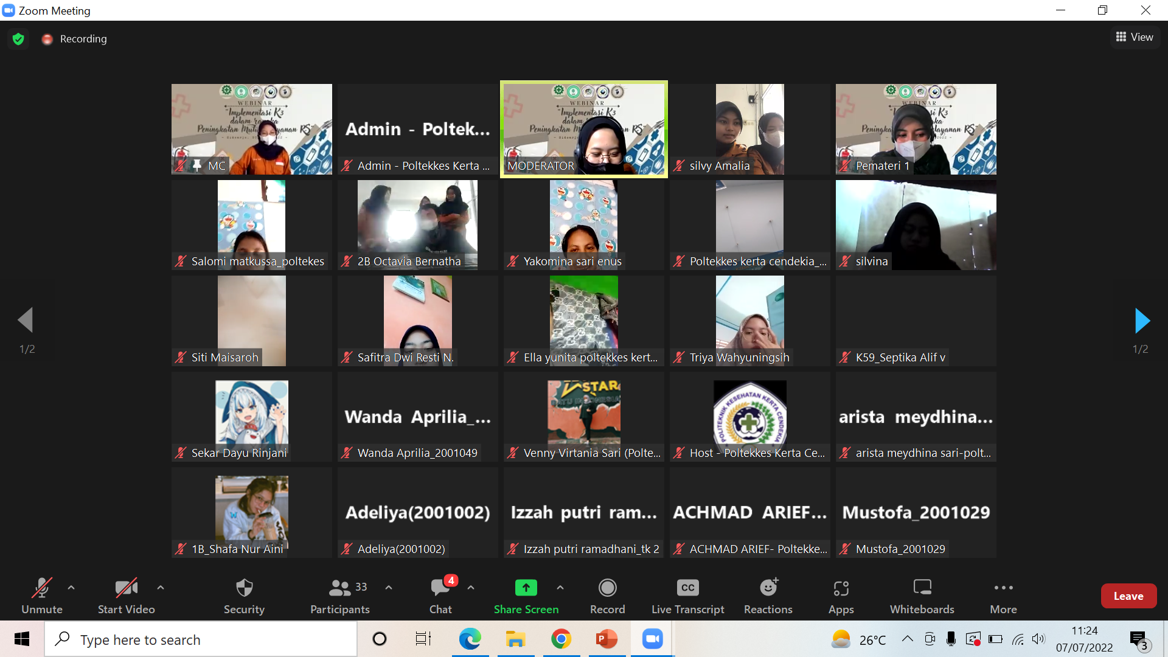Open the View layout menu
Viewport: 1168px width, 657px height.
pos(1135,37)
